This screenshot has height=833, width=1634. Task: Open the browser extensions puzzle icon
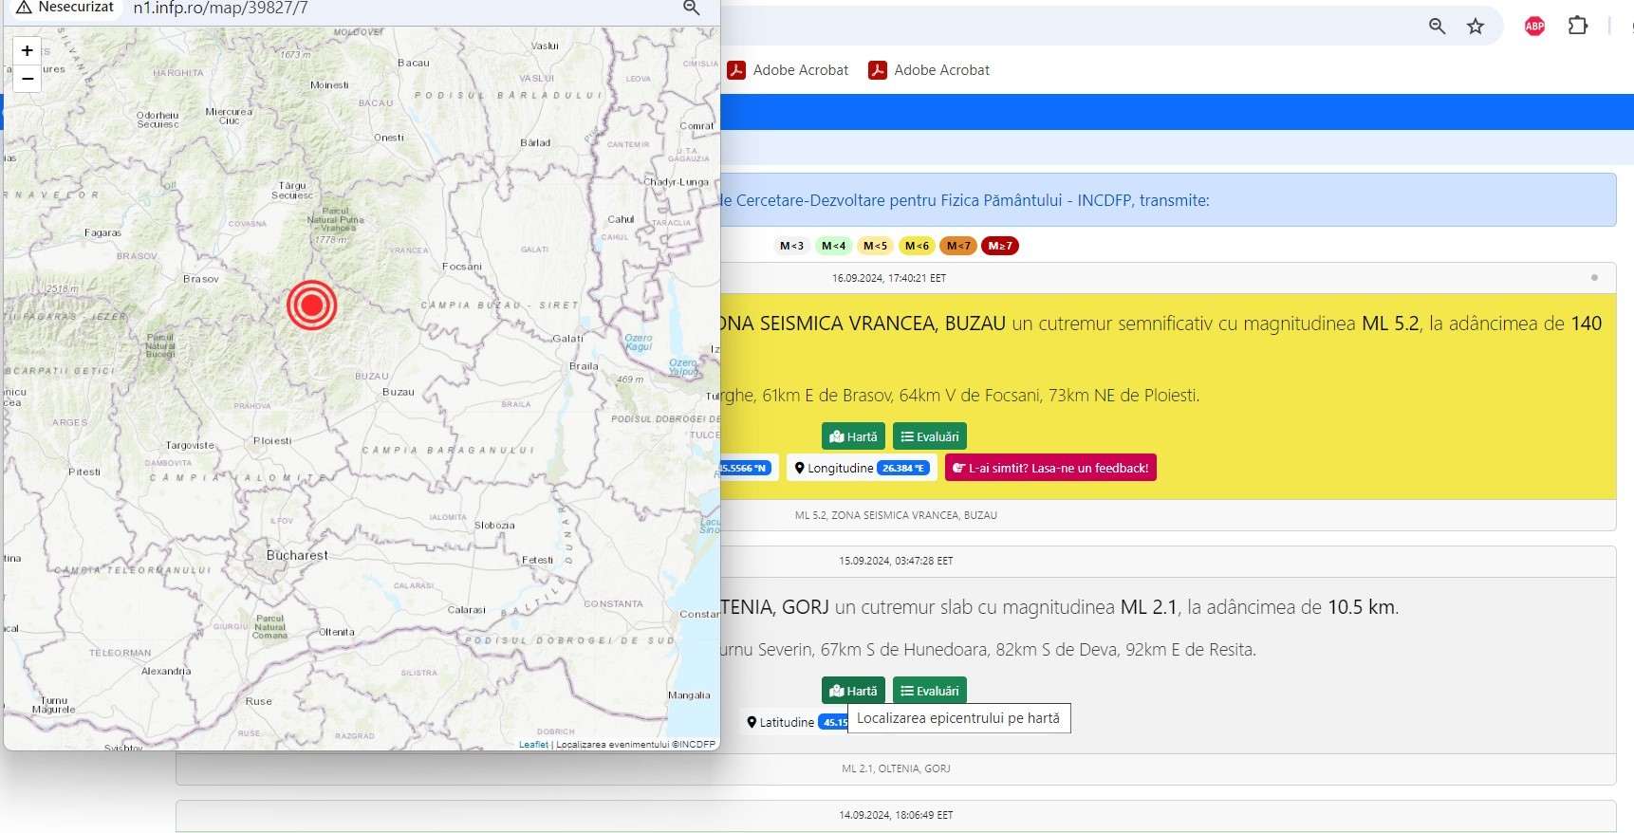coord(1577,27)
